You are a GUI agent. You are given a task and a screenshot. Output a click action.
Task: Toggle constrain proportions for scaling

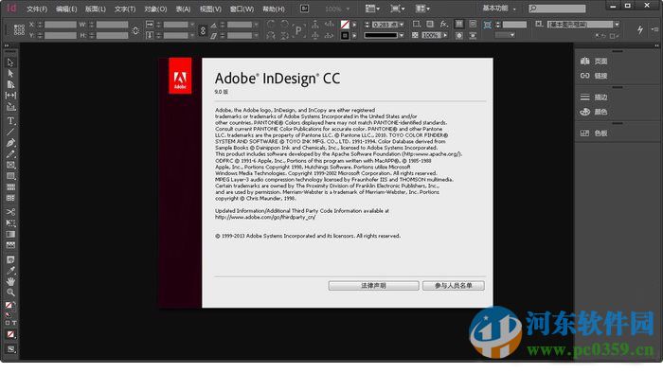(203, 30)
